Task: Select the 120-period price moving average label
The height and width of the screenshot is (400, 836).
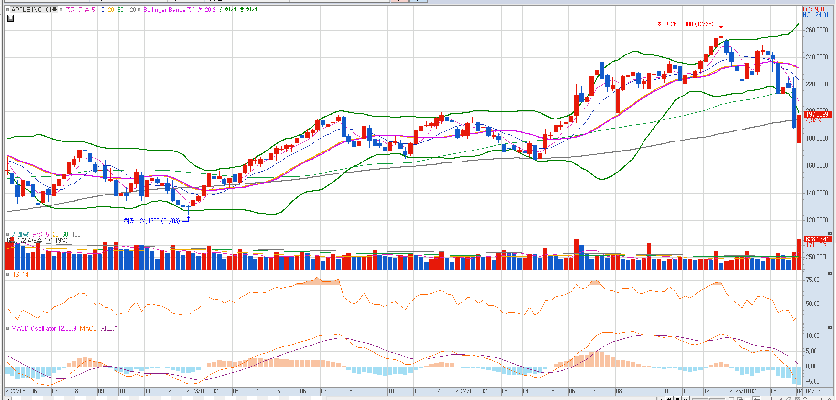Action: click(x=131, y=10)
